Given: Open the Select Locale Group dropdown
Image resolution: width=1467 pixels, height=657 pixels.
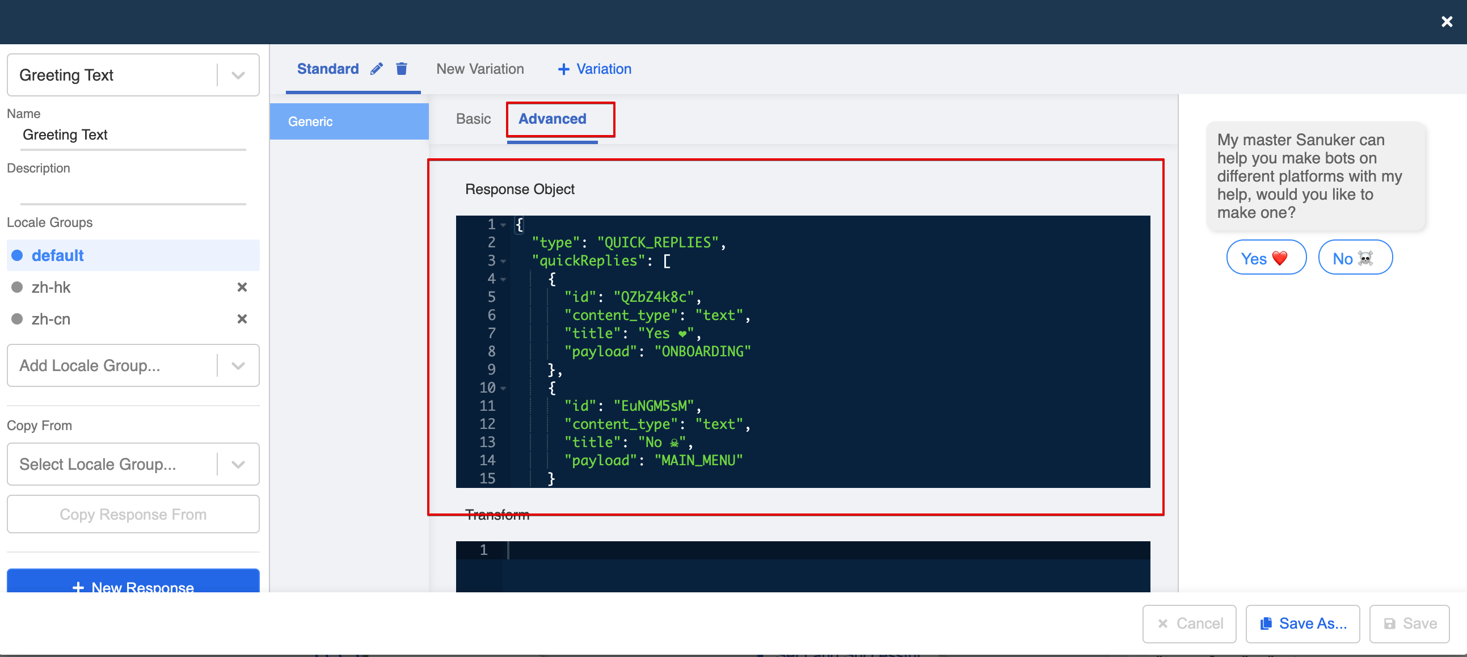Looking at the screenshot, I should (133, 465).
